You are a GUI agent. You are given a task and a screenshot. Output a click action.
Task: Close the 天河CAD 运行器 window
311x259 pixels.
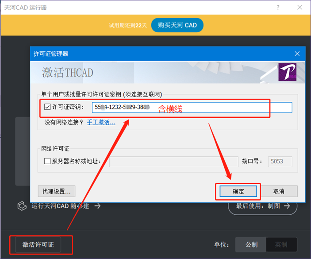tap(299, 8)
